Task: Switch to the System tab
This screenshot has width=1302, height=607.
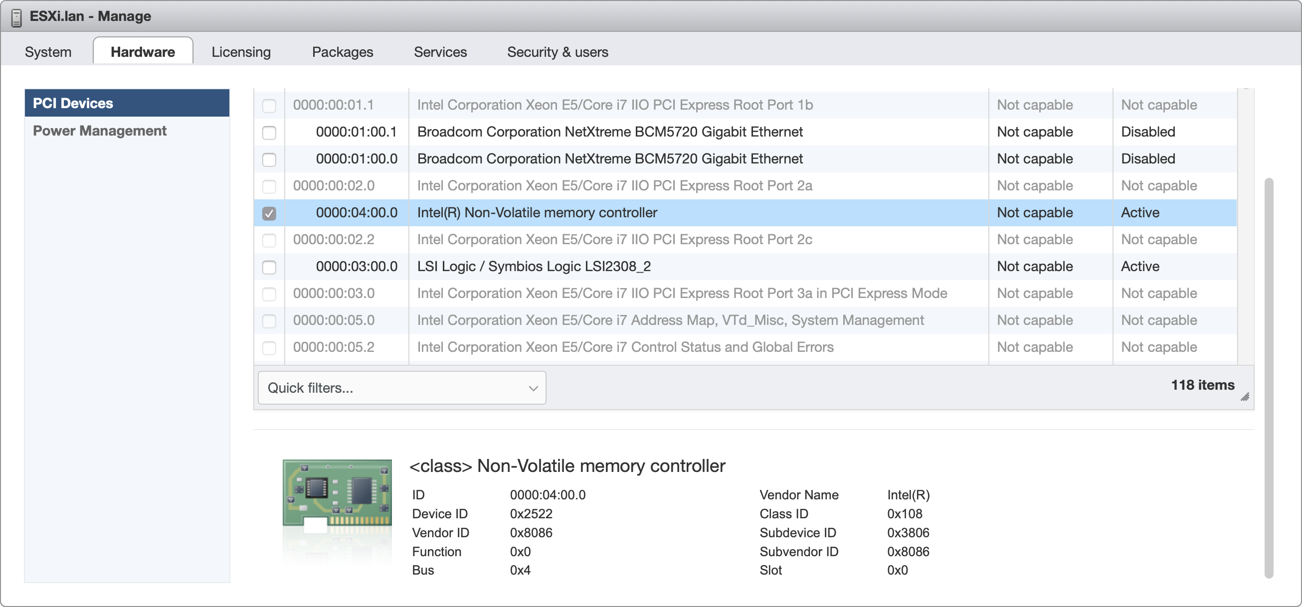Action: tap(48, 51)
